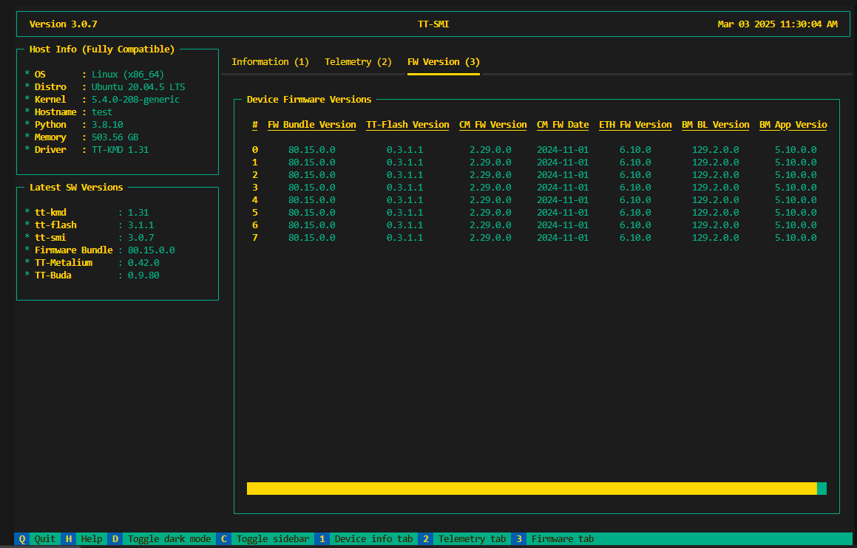Switch to the Information (1) tab
The height and width of the screenshot is (548, 857).
pyautogui.click(x=270, y=62)
